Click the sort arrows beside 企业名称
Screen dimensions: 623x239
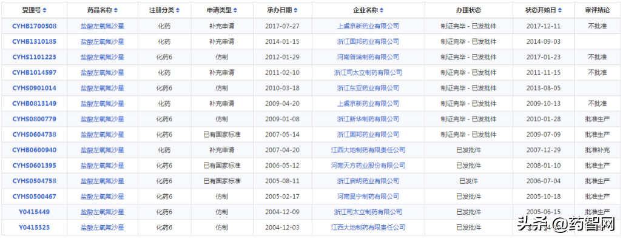click(382, 10)
